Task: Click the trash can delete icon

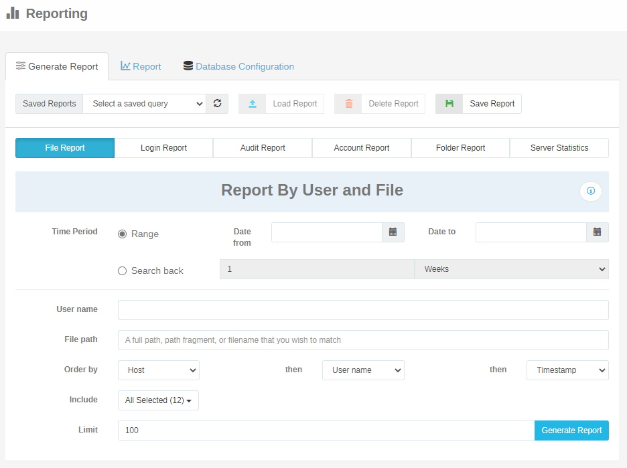Action: tap(349, 104)
